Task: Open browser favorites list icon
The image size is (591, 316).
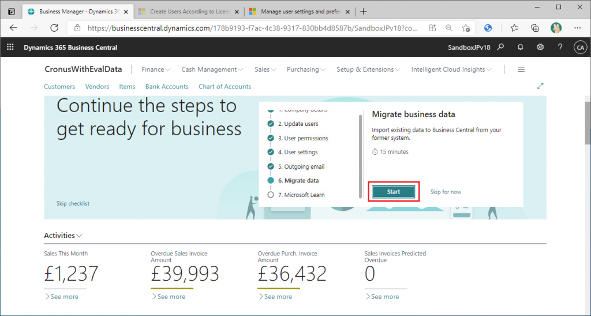Action: point(514,28)
